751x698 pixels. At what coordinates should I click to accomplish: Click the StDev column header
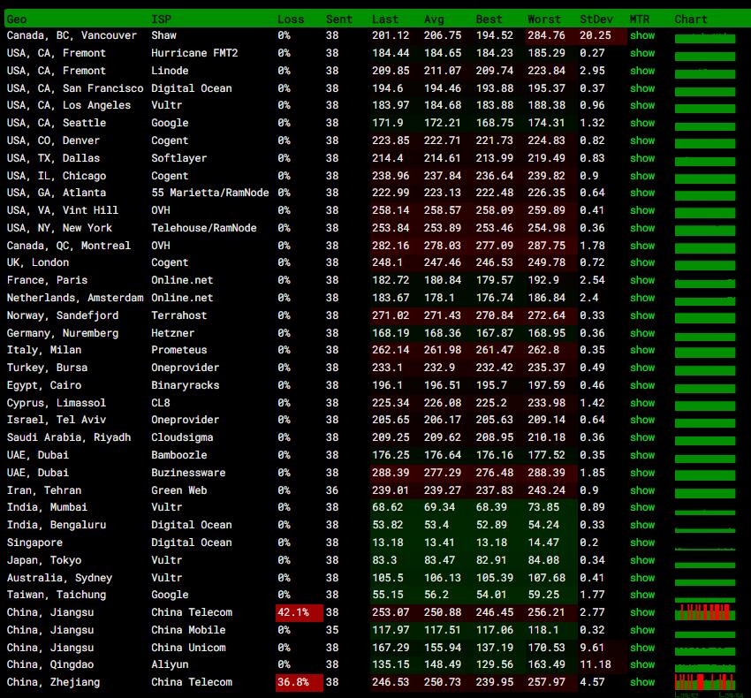595,19
